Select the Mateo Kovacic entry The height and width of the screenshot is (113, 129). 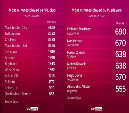[x=96, y=66]
